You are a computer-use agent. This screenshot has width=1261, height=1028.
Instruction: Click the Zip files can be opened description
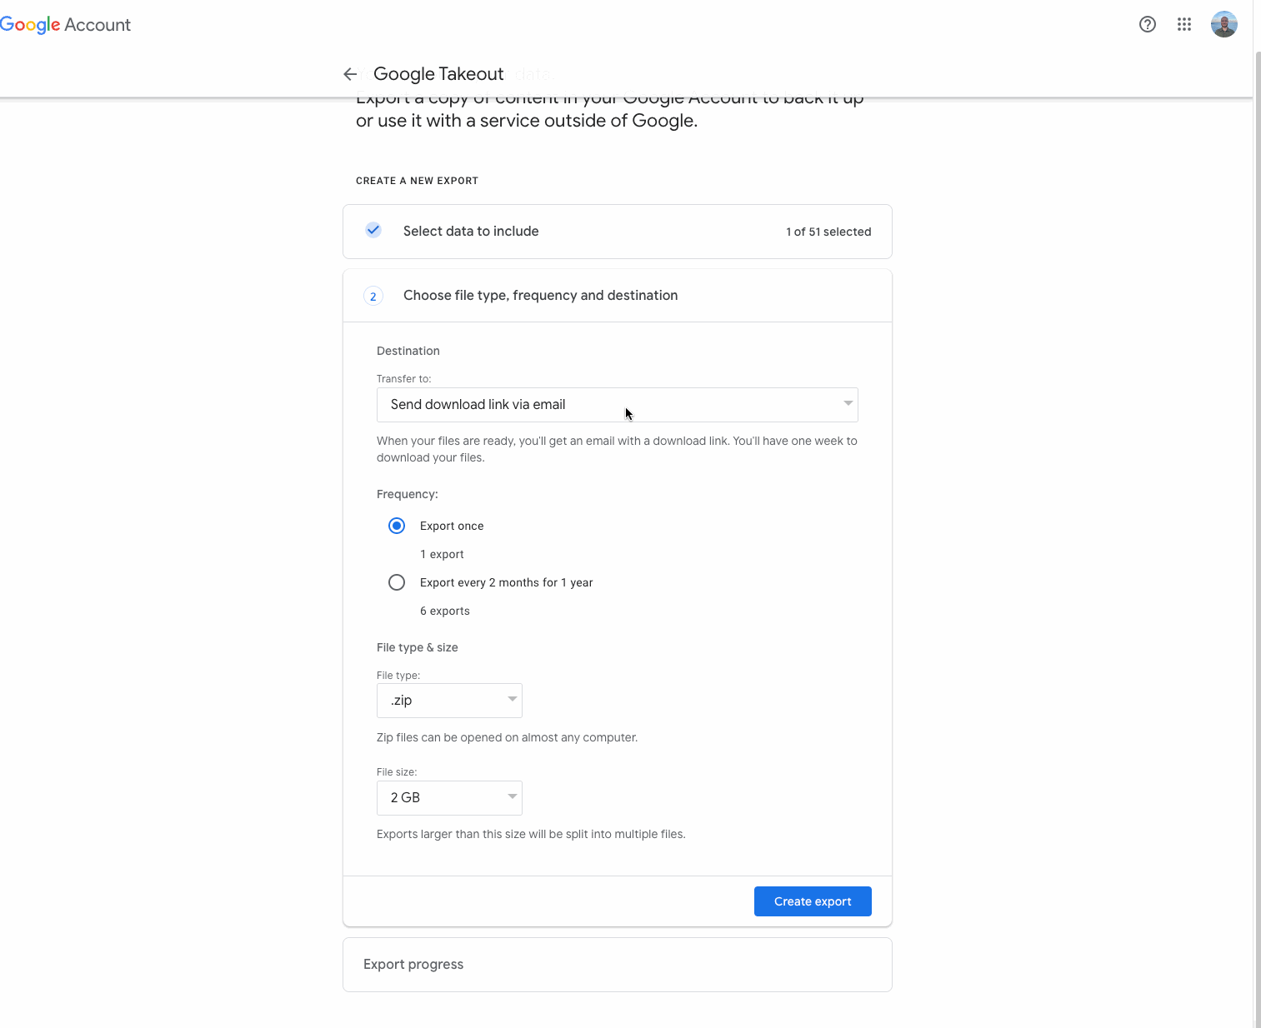point(507,737)
